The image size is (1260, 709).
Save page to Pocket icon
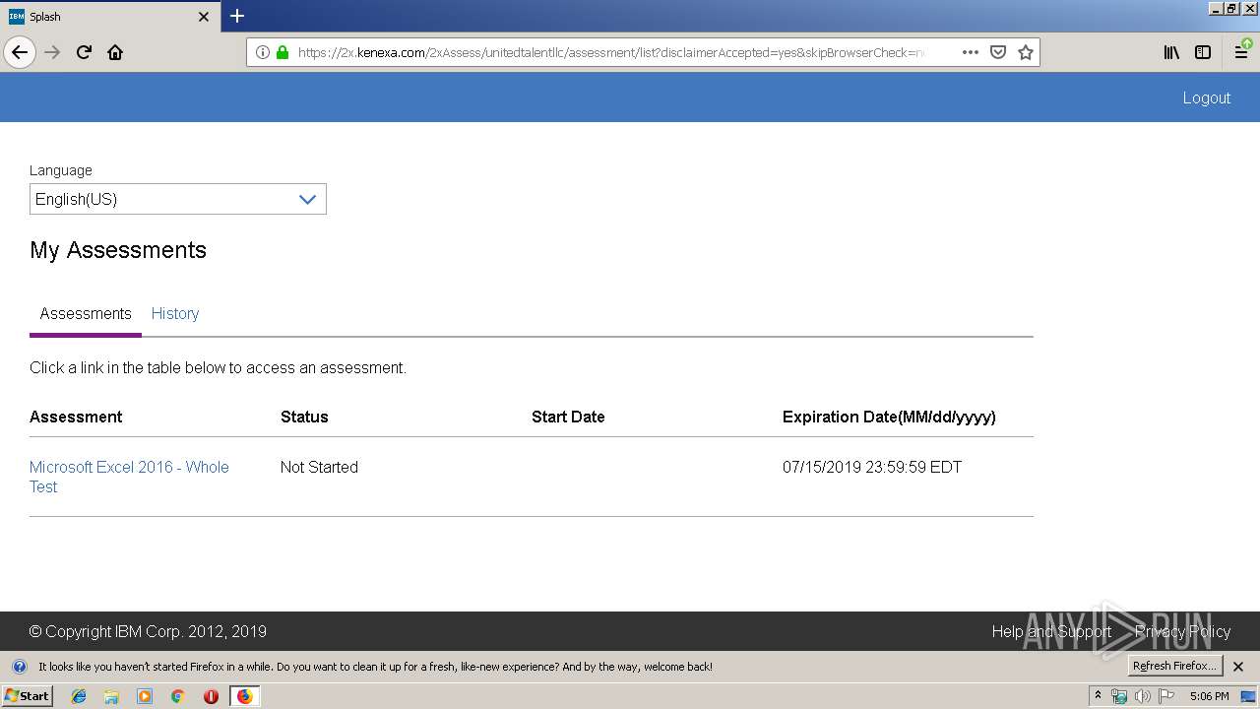998,52
